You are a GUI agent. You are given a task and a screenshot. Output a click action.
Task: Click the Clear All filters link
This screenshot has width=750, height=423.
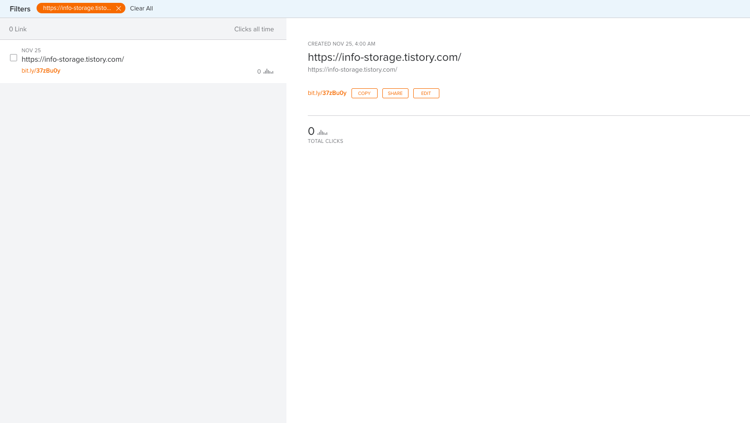point(142,9)
